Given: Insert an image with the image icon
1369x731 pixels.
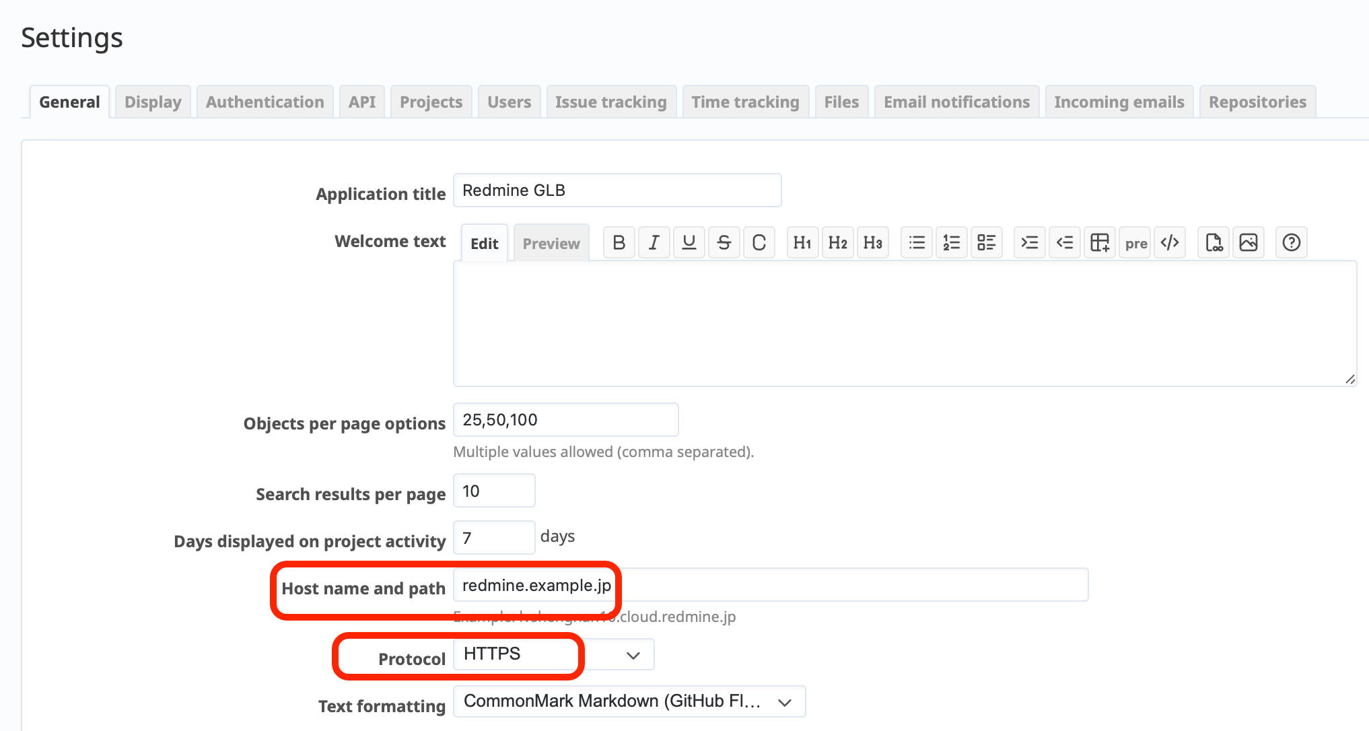Looking at the screenshot, I should [1249, 242].
